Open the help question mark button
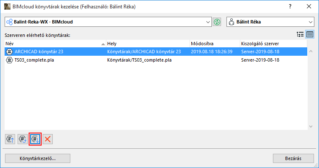Image resolution: width=319 pixels, height=168 pixels. pos(290,7)
